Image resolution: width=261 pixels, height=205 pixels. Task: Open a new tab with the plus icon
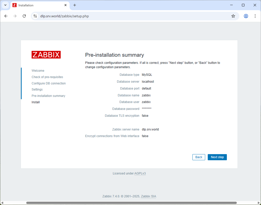pos(74,5)
